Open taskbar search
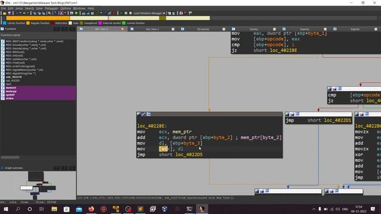Screen dimensions: 381x214 (18, 209)
